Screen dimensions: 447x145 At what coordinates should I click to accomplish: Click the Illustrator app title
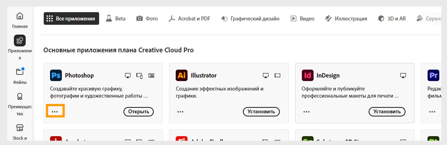(204, 75)
